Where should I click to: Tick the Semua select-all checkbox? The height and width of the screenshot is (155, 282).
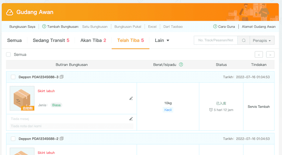pos(9,54)
